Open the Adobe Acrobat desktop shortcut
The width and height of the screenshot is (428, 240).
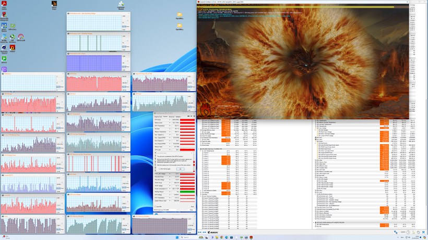tap(4, 5)
